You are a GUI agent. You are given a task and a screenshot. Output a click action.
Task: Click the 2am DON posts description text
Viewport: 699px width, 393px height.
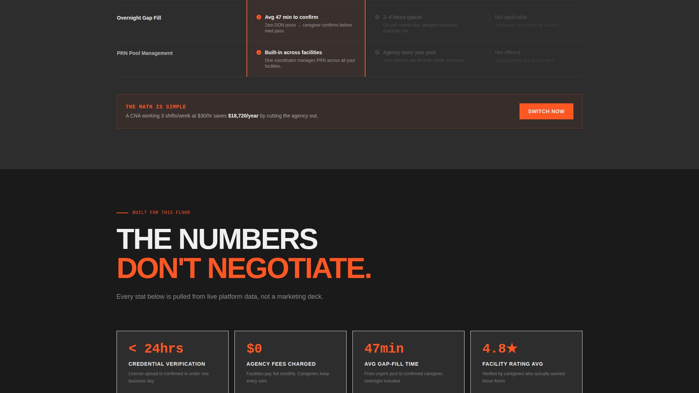pos(308,28)
